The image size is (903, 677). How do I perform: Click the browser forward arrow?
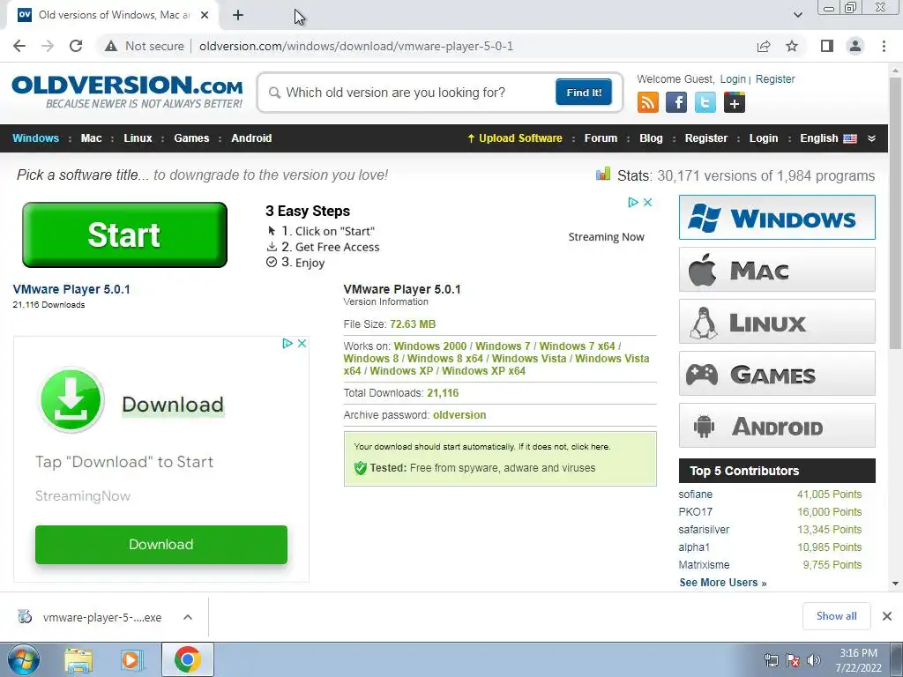(48, 46)
